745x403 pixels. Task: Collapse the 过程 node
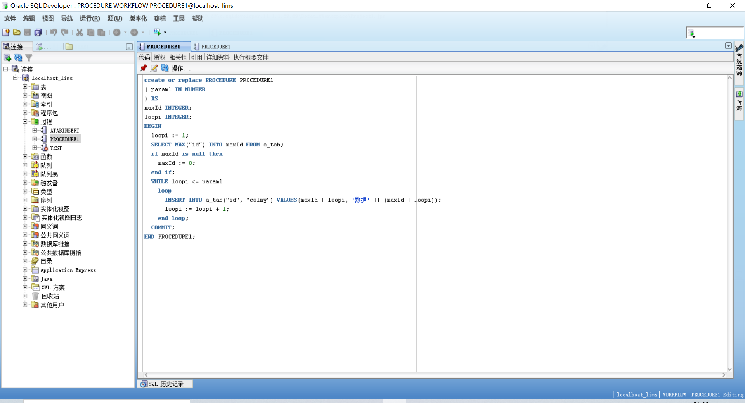pos(25,121)
